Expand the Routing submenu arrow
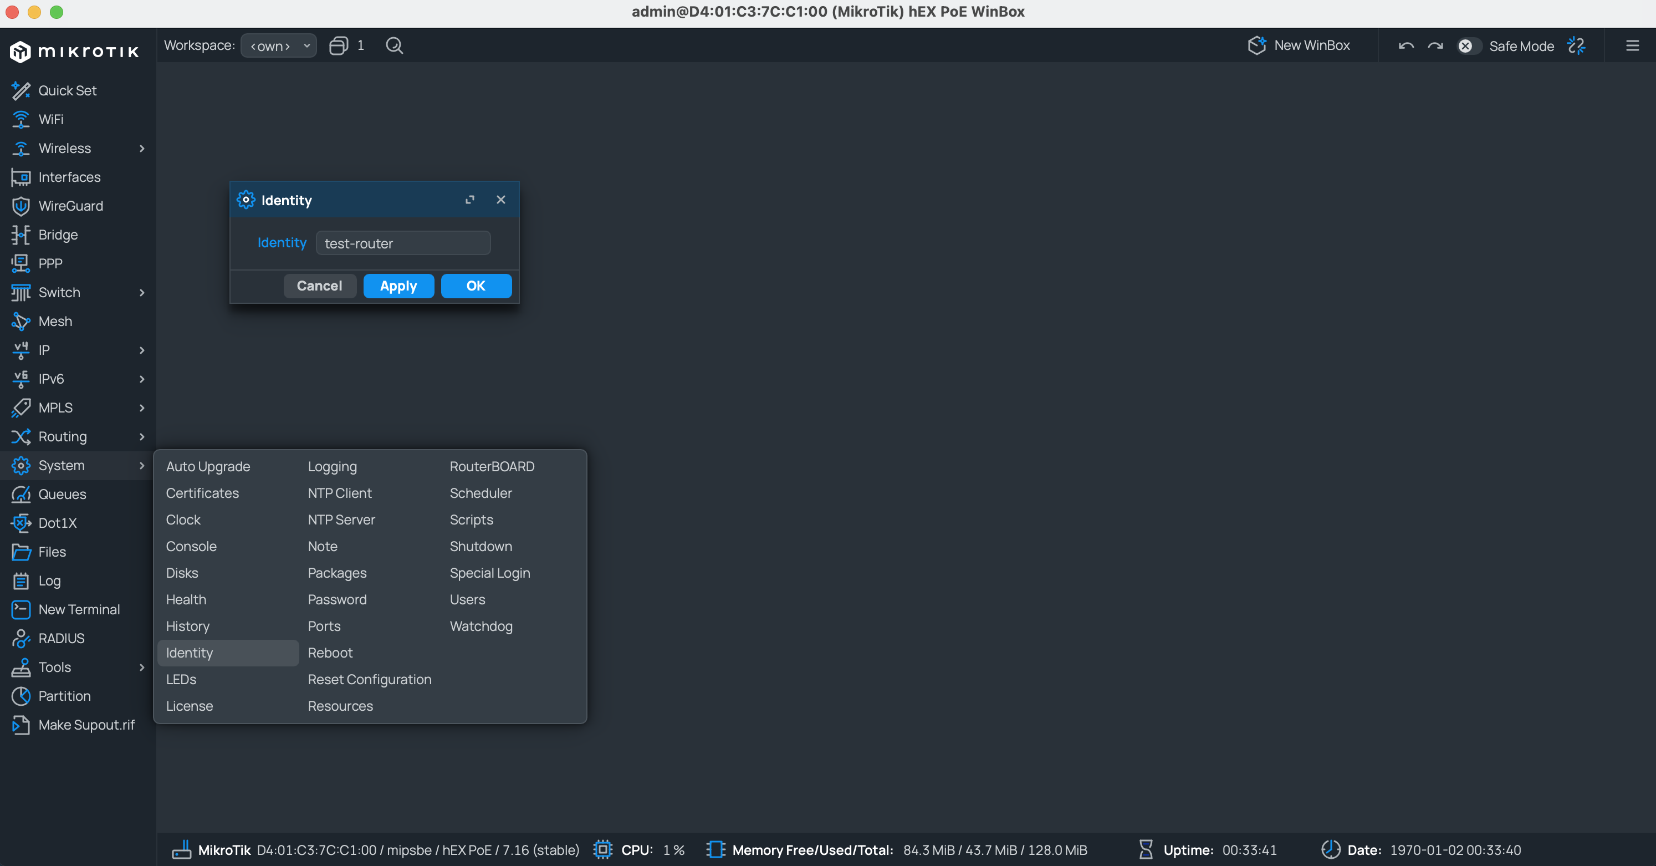This screenshot has width=1656, height=866. pos(142,436)
